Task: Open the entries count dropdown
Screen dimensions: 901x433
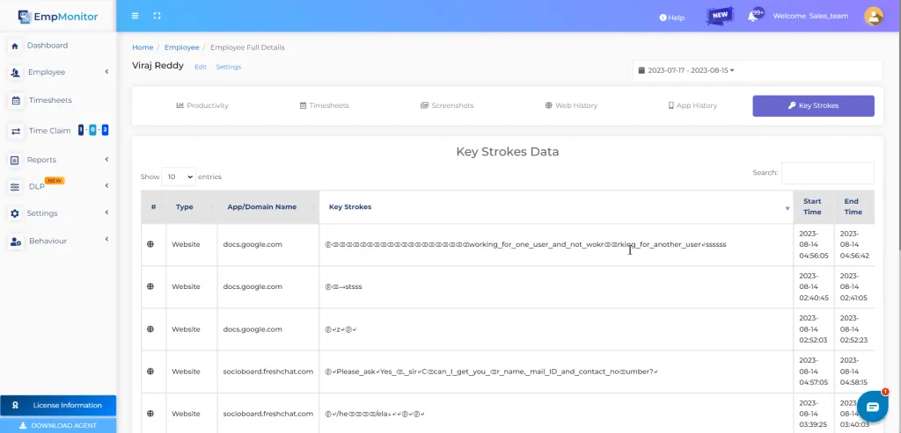Action: coord(178,177)
